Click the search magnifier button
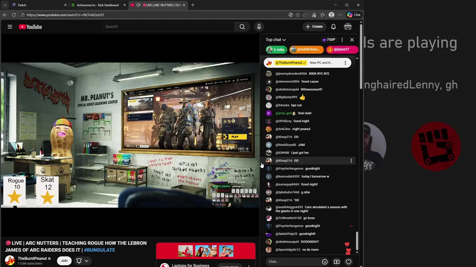The width and height of the screenshot is (476, 267). coord(242,27)
